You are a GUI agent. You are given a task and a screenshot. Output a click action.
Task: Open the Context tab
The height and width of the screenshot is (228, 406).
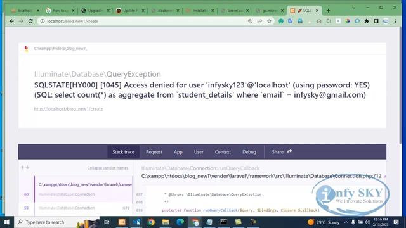pyautogui.click(x=223, y=152)
